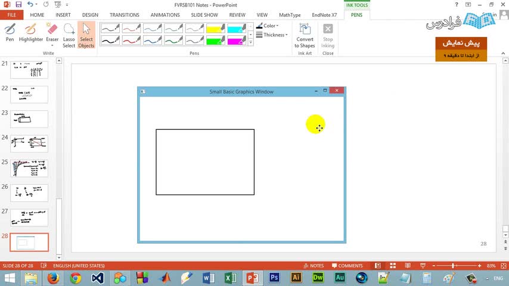This screenshot has width=509, height=286.
Task: Open Google Chrome from the taskbar
Action: 76,278
